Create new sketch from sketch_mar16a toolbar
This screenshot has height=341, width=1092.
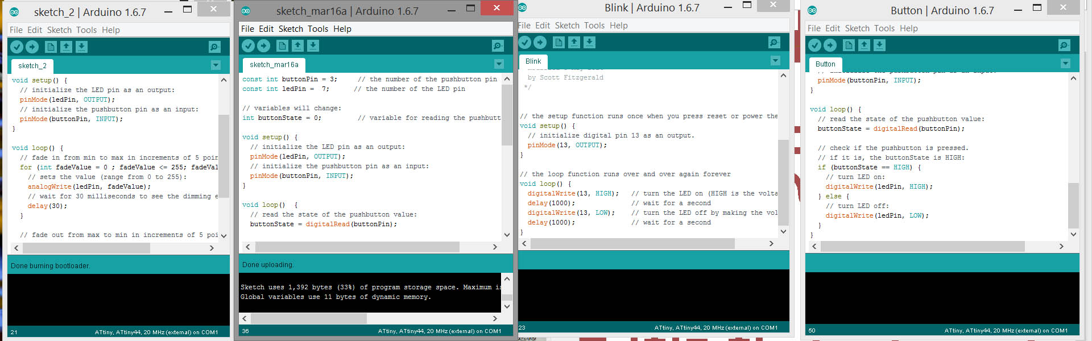tap(283, 45)
